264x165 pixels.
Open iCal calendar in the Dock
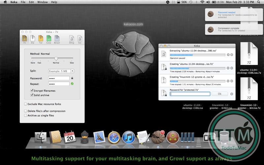(x=70, y=137)
